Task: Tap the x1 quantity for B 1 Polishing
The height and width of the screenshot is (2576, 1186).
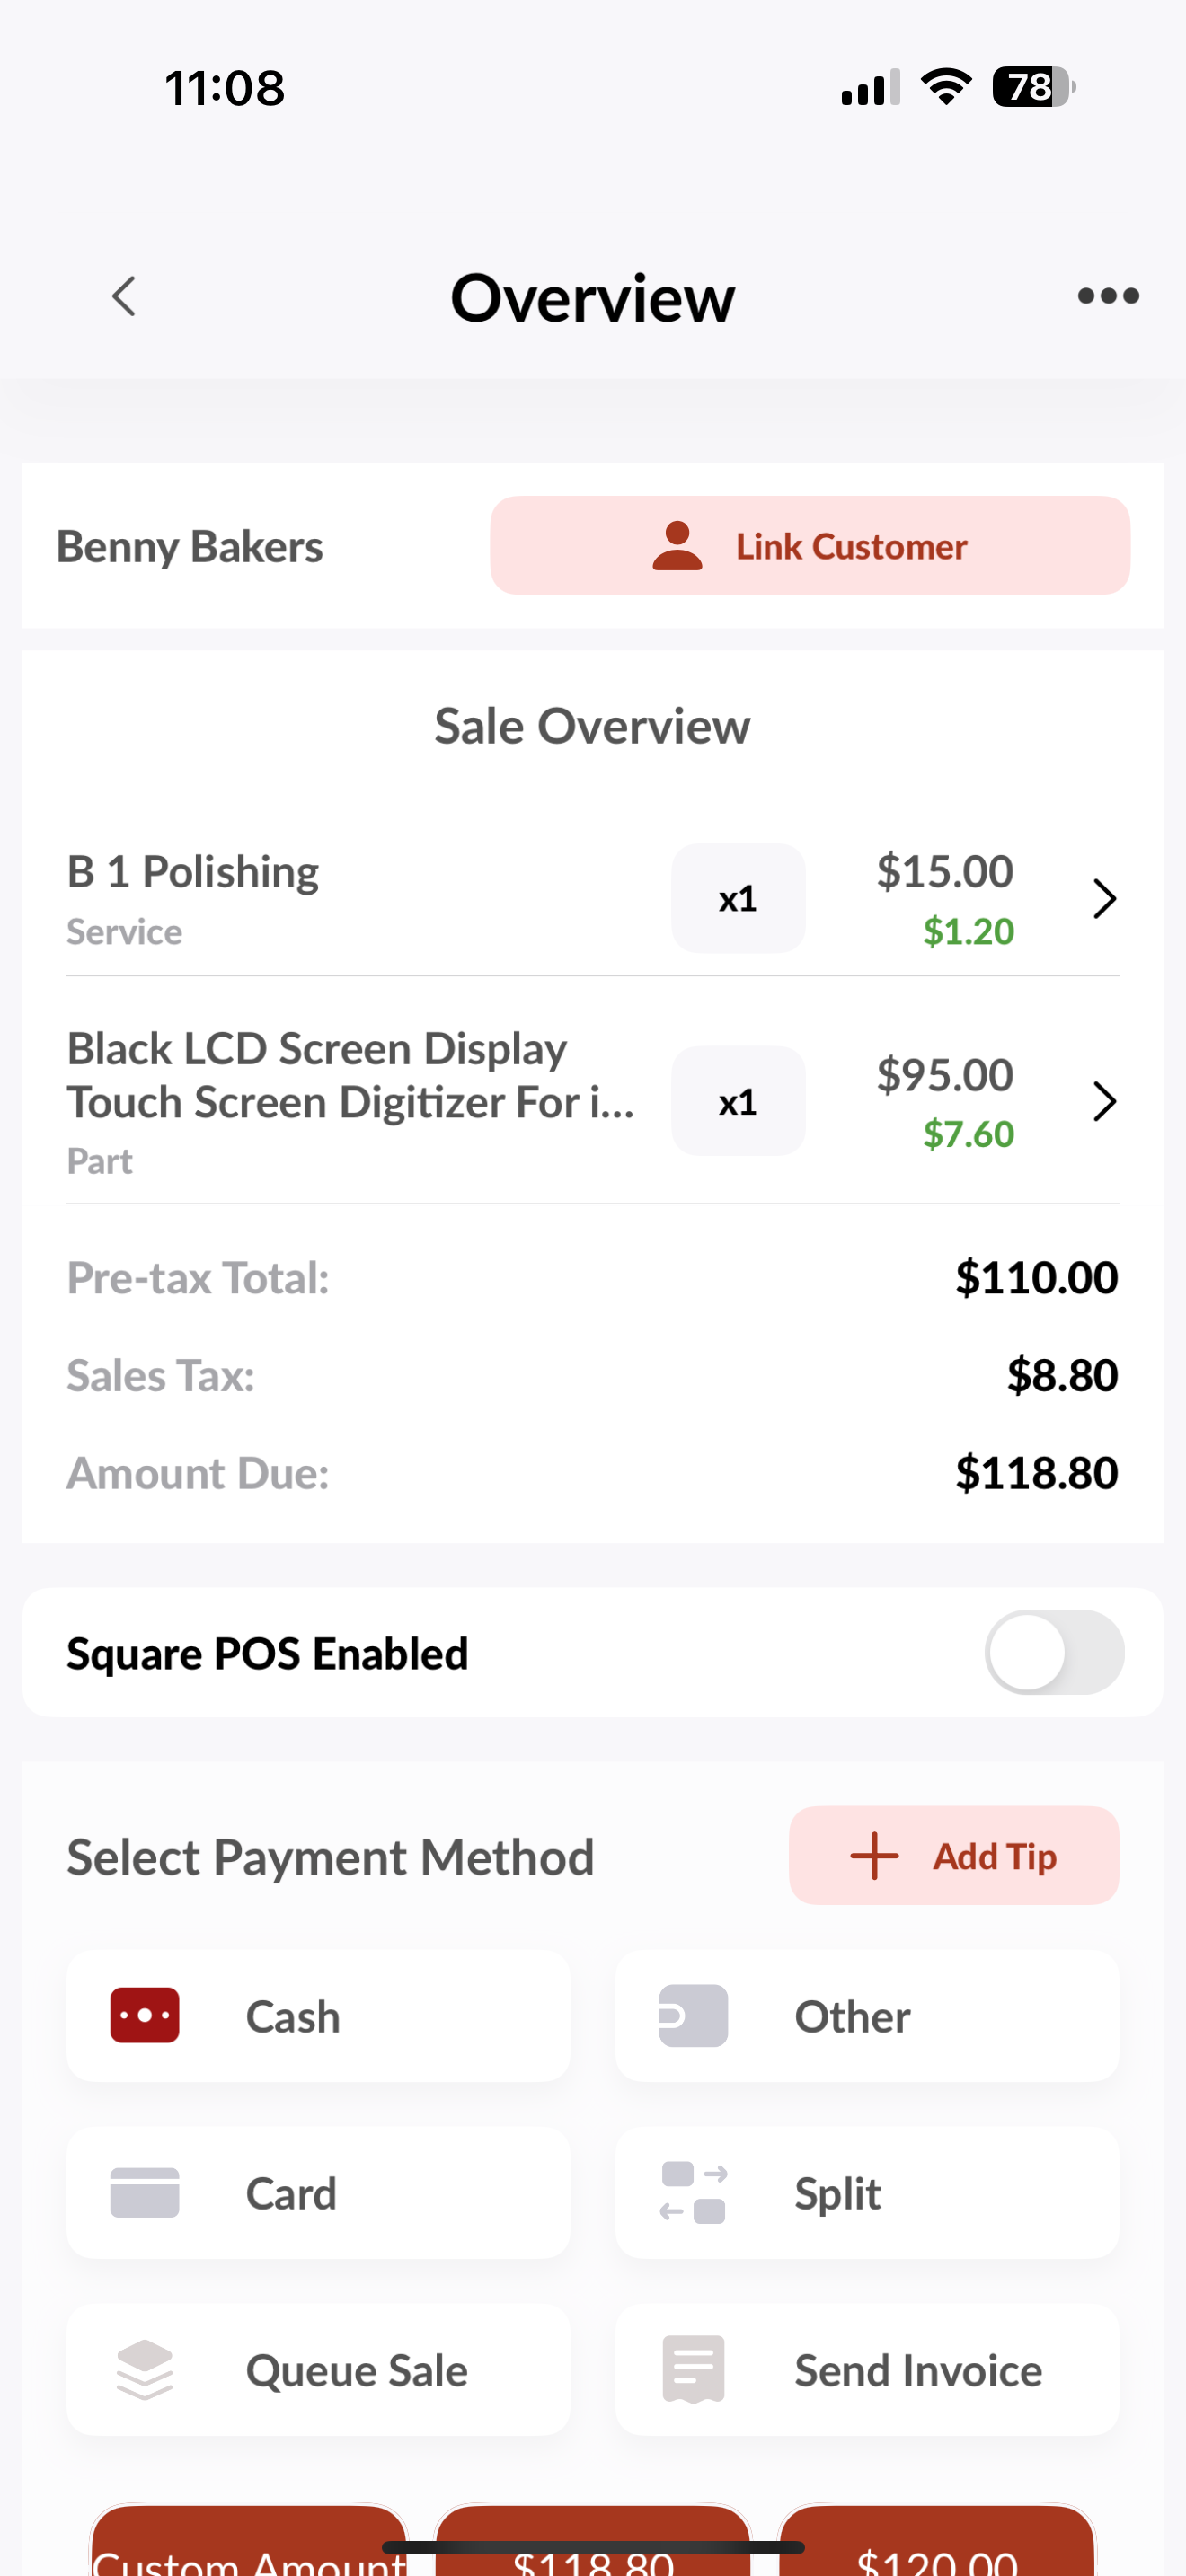Action: 738,899
